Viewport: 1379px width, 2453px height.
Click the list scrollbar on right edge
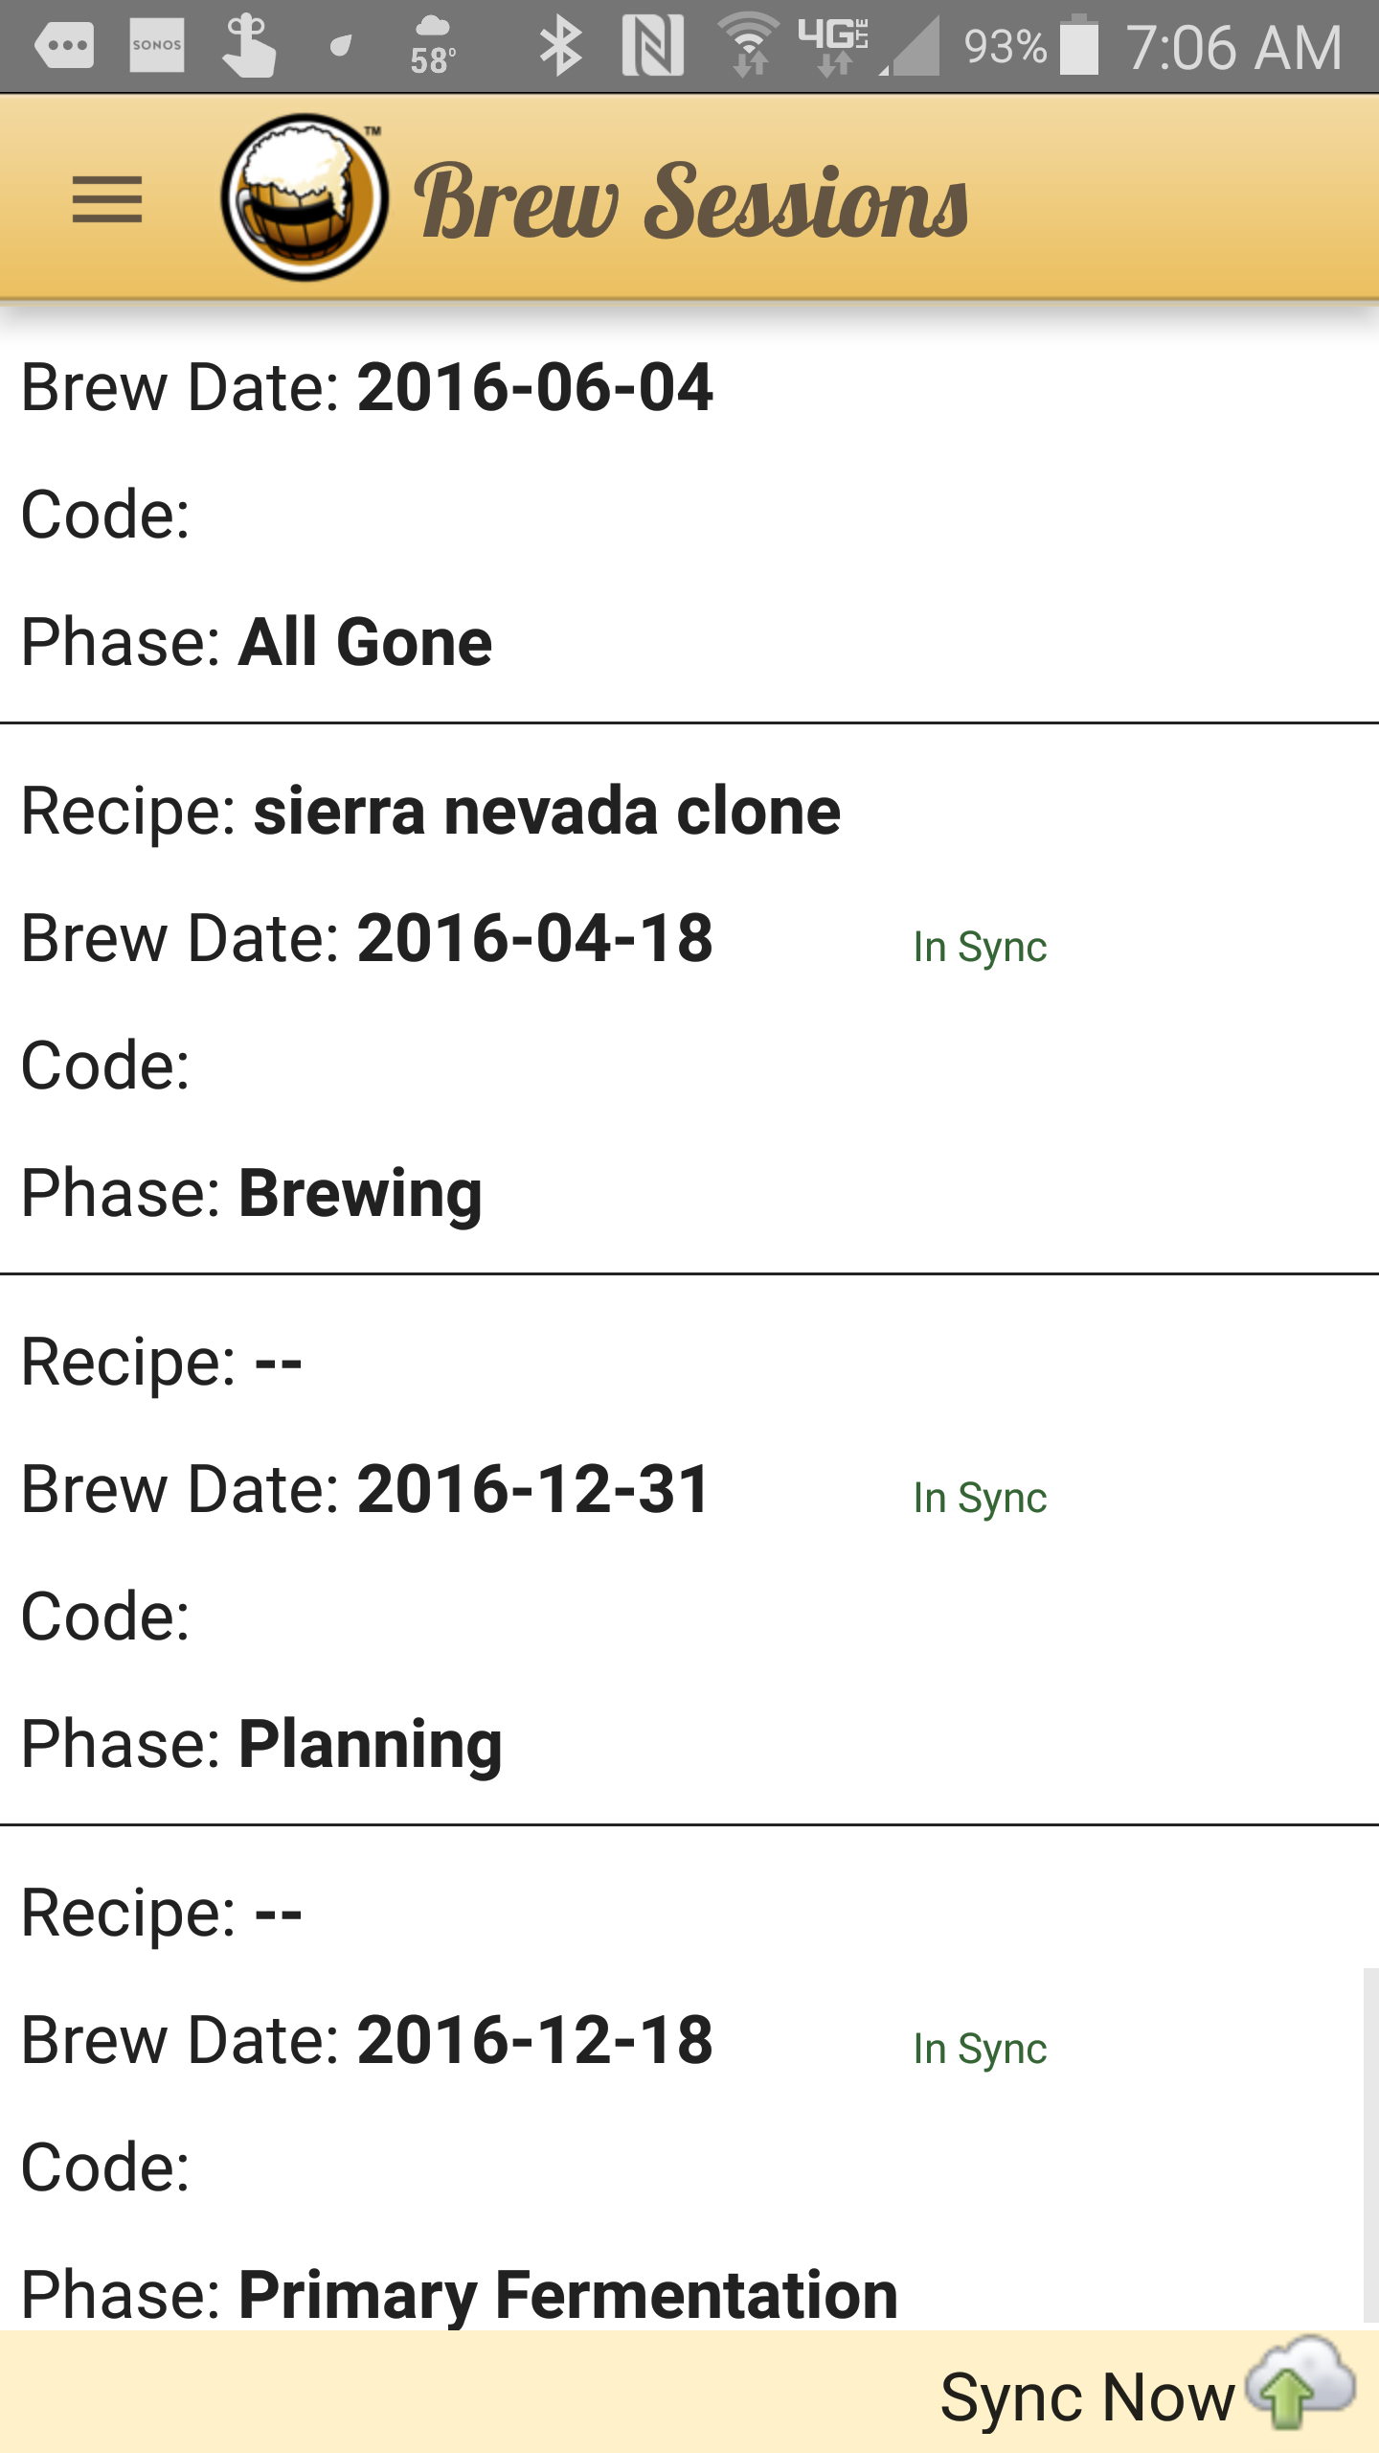point(1371,2146)
